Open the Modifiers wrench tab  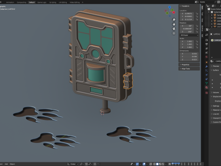coord(207,66)
